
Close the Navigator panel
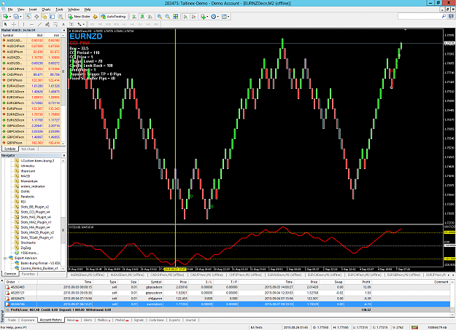(64, 156)
